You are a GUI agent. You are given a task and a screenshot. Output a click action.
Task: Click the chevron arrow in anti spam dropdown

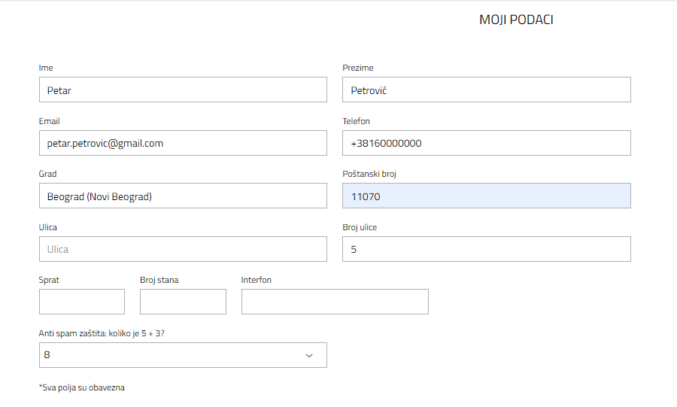click(x=309, y=356)
